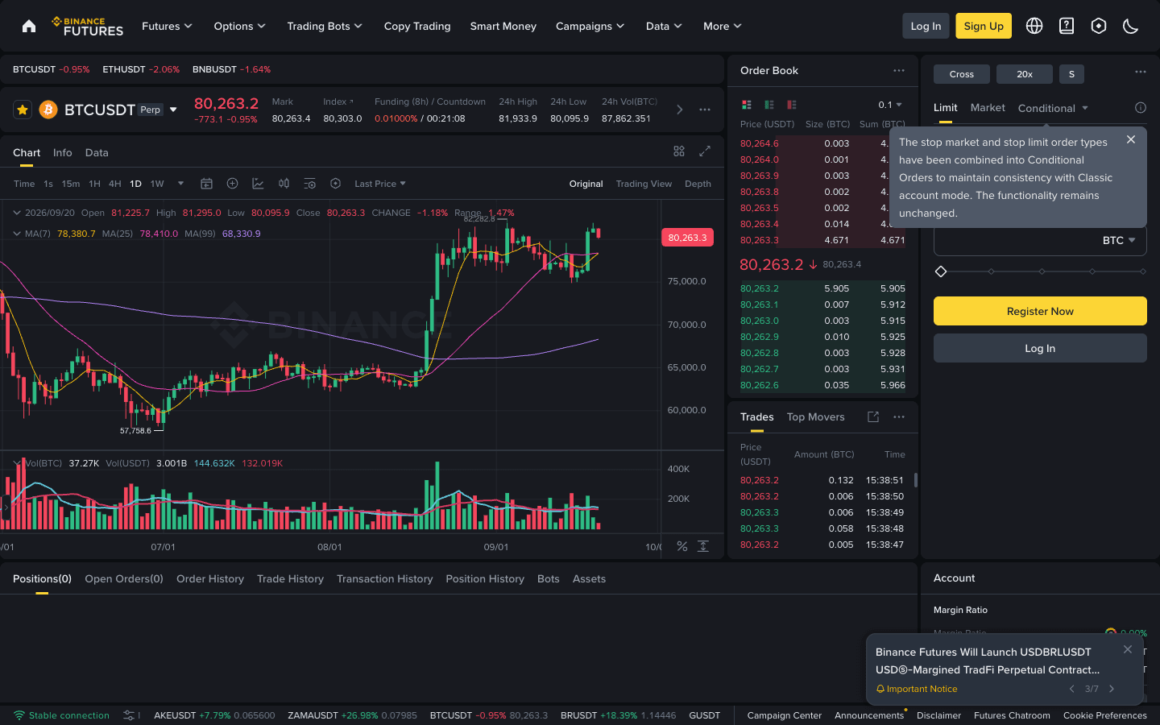
Task: Go to the home icon in navbar
Action: tap(29, 26)
